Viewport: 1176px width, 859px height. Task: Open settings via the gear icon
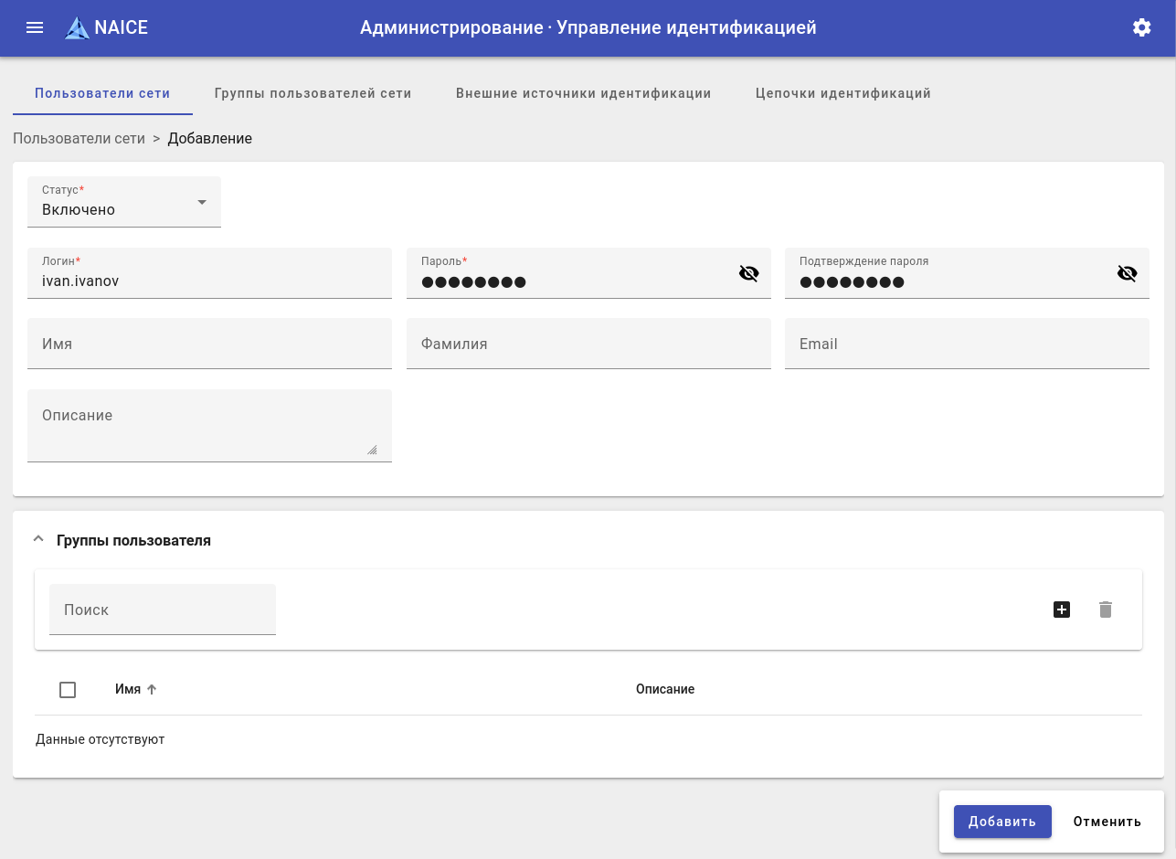[1141, 27]
